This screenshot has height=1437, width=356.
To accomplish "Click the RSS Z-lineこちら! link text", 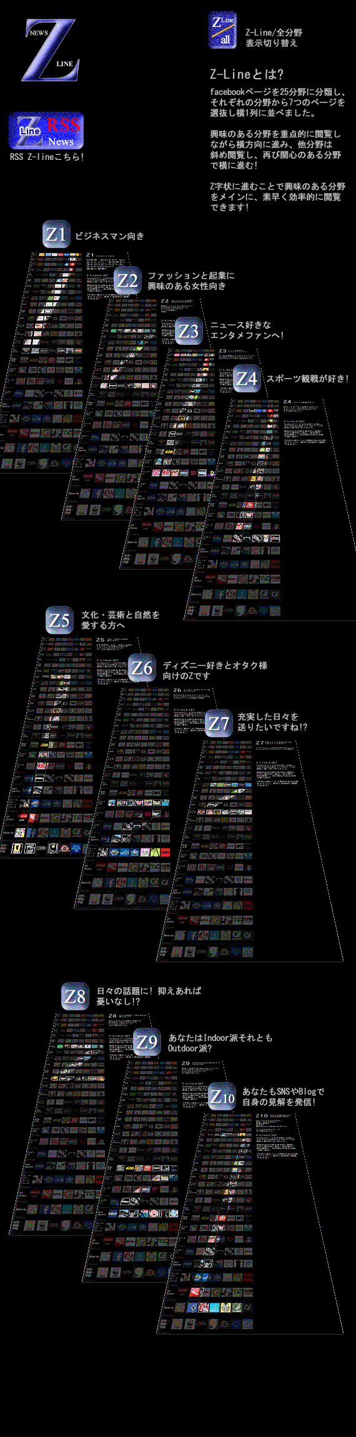I will click(x=47, y=157).
